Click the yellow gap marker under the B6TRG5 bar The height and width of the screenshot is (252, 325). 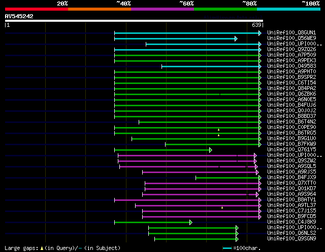(x=219, y=135)
